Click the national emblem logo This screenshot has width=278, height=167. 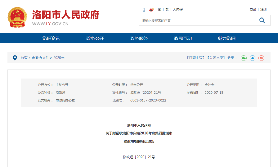tap(17, 16)
